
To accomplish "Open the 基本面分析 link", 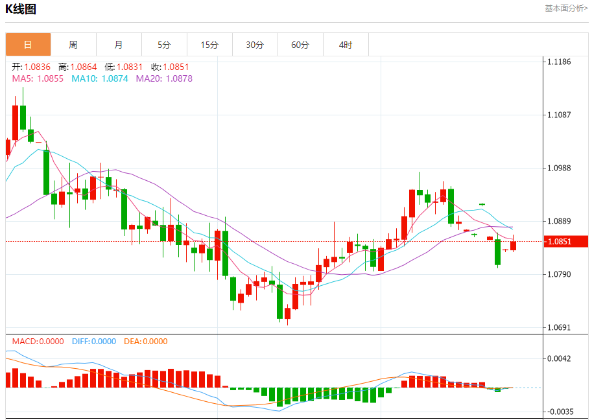I will click(566, 8).
